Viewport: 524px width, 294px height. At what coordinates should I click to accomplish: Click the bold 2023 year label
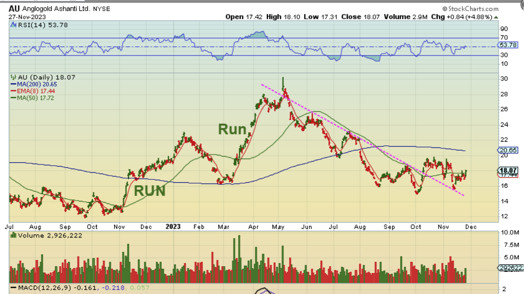173,227
